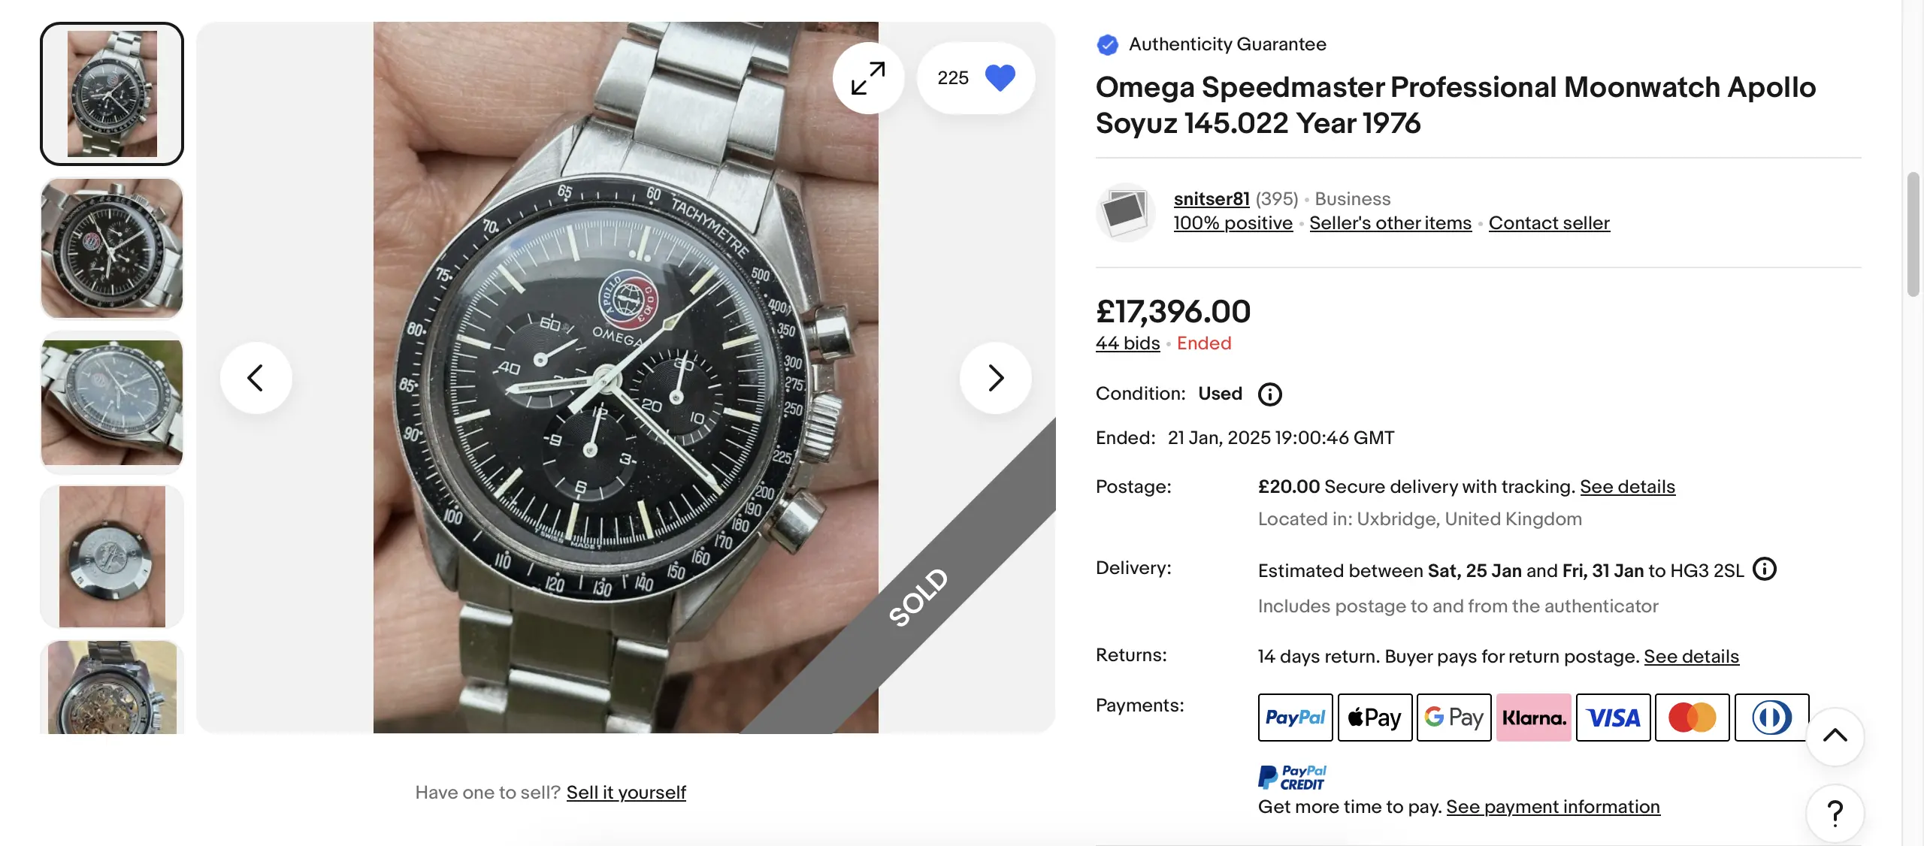View the 44 bids history
The width and height of the screenshot is (1924, 846).
point(1127,343)
